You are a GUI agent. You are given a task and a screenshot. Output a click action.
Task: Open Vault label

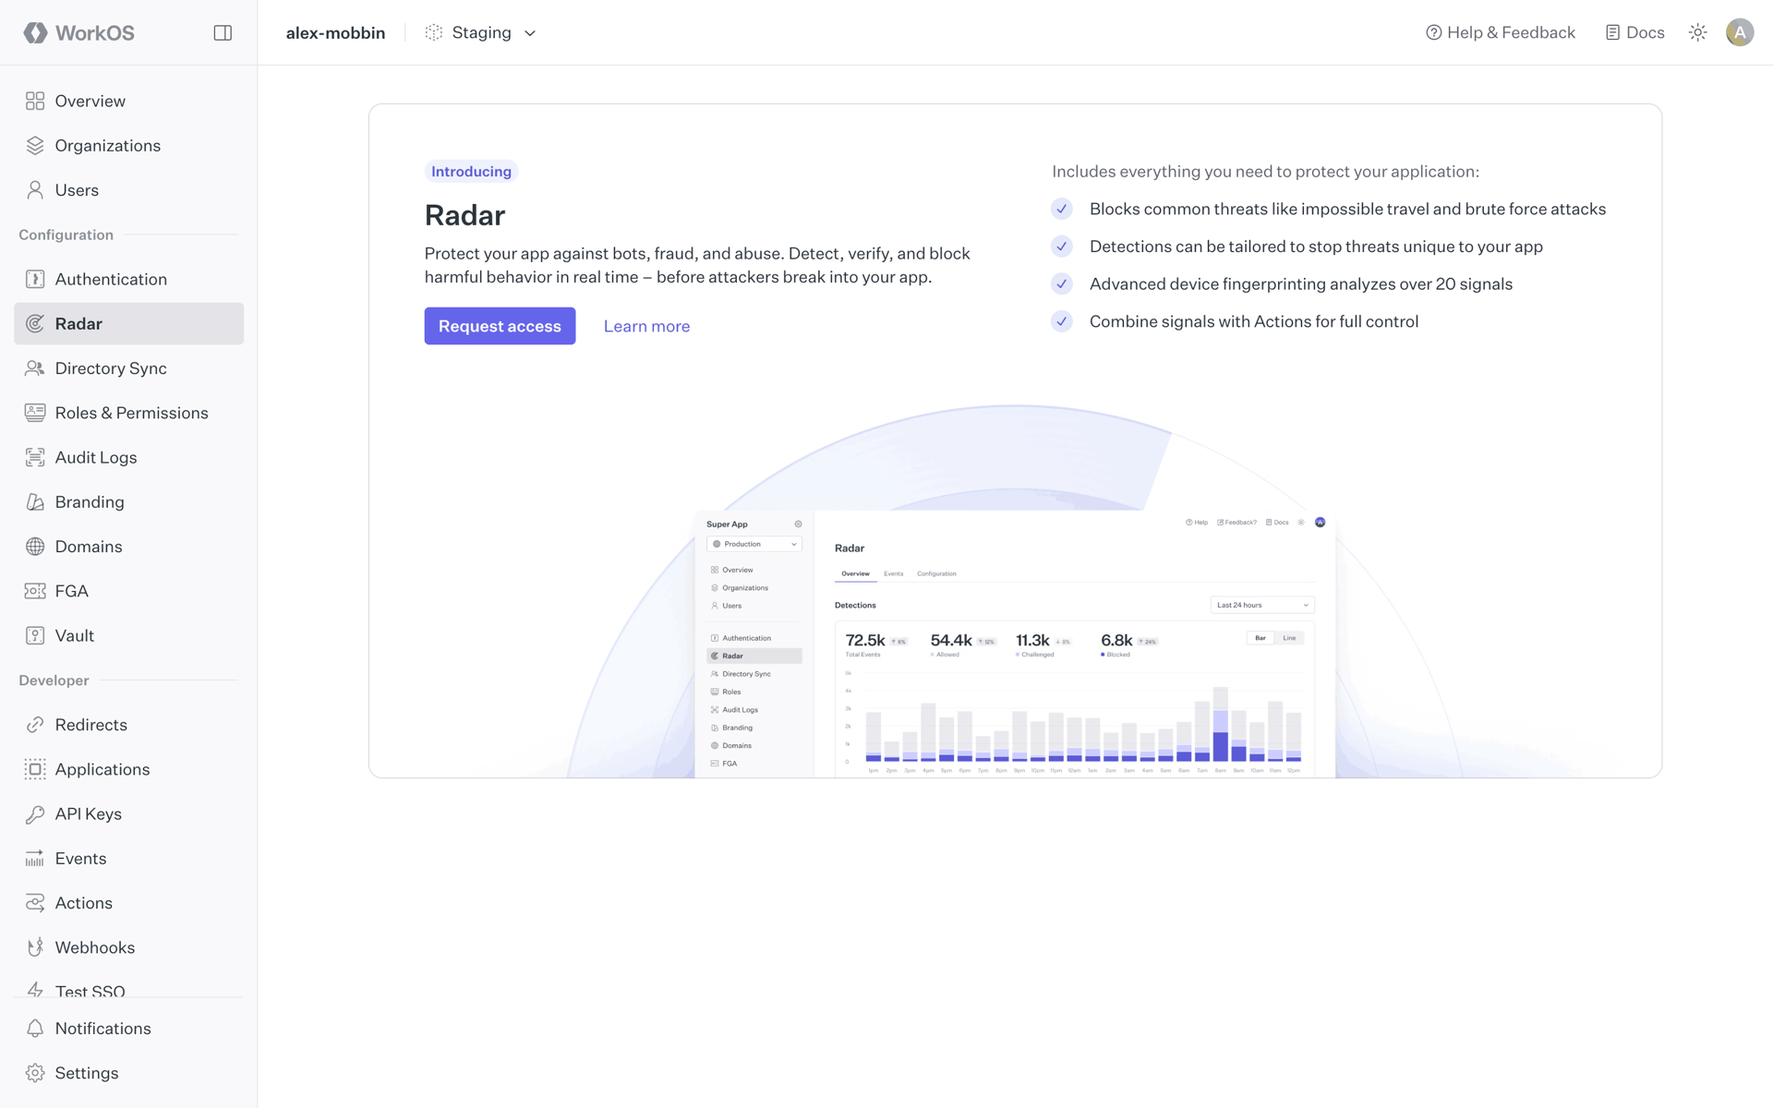coord(75,635)
